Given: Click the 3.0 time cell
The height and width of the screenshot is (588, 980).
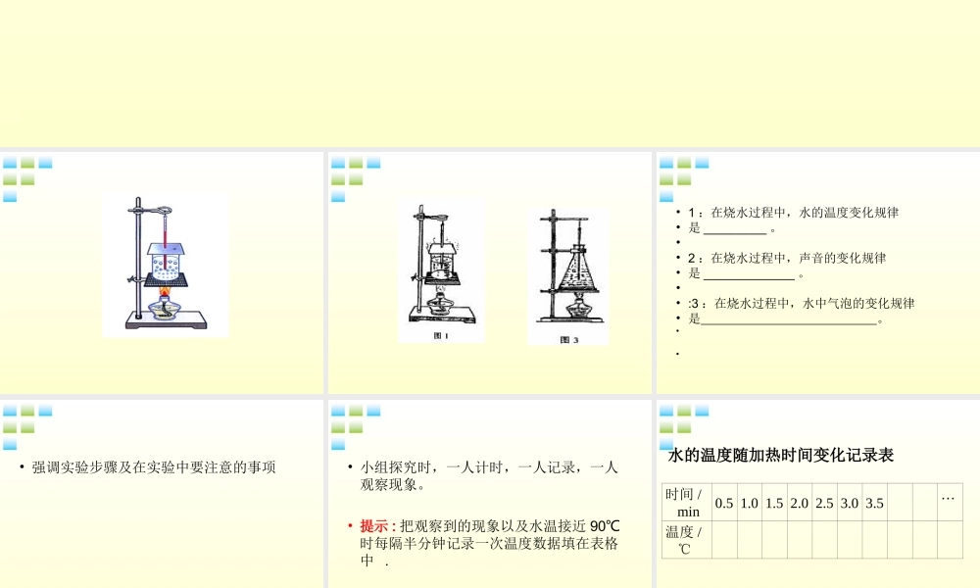Looking at the screenshot, I should tap(850, 502).
